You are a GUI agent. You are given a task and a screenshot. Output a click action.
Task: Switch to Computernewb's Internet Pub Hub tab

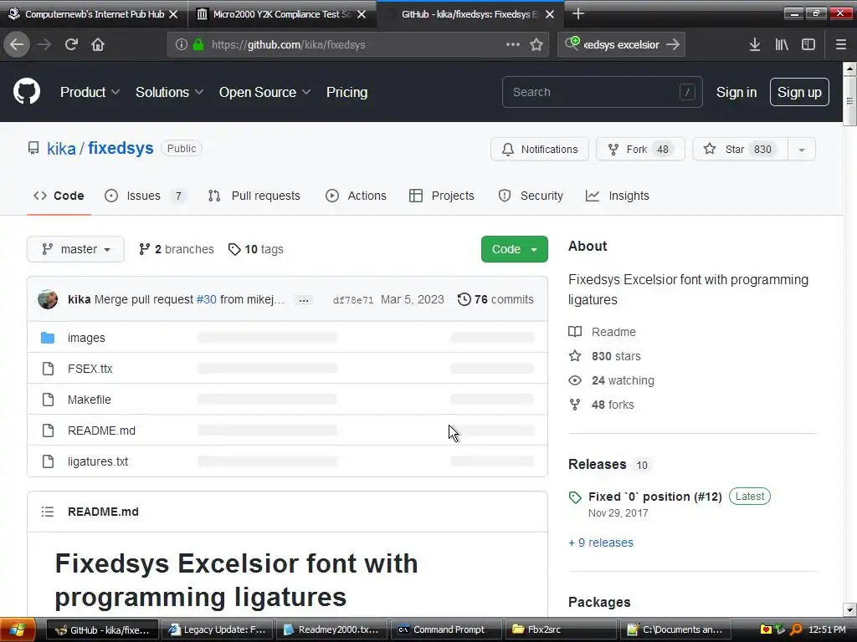94,14
